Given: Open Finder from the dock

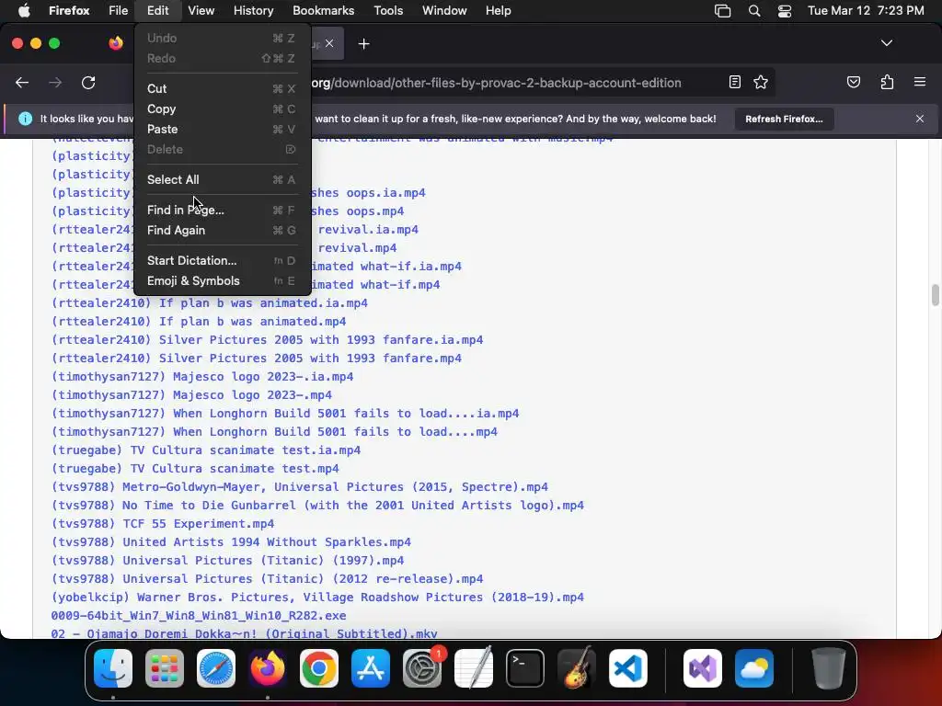Looking at the screenshot, I should point(113,668).
